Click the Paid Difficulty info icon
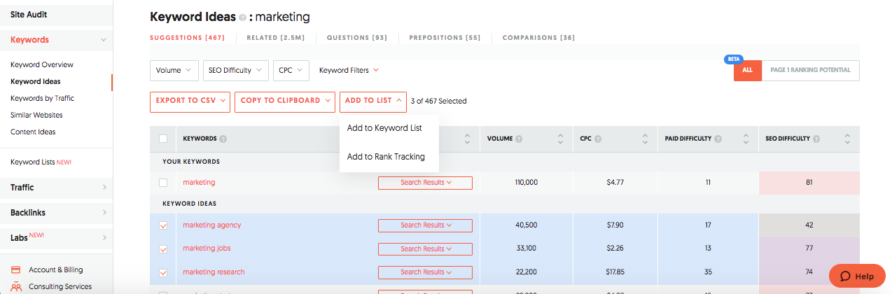892x294 pixels. [719, 139]
